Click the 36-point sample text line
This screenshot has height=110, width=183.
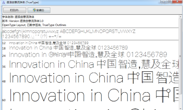point(94,64)
